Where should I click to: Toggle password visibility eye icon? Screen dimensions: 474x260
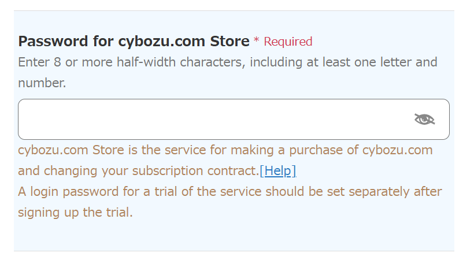(x=424, y=119)
